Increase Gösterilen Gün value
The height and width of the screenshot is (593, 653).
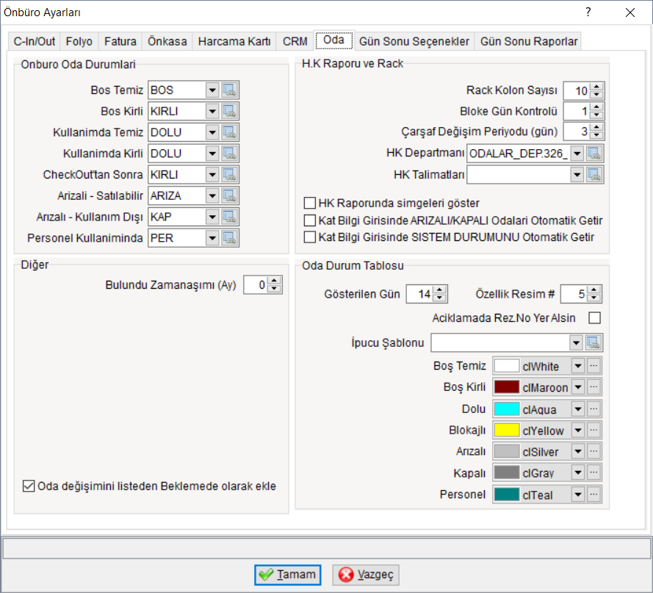pyautogui.click(x=440, y=290)
